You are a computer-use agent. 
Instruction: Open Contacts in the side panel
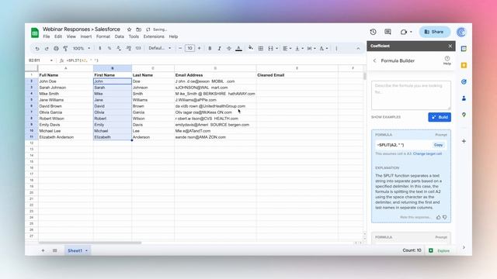click(464, 98)
